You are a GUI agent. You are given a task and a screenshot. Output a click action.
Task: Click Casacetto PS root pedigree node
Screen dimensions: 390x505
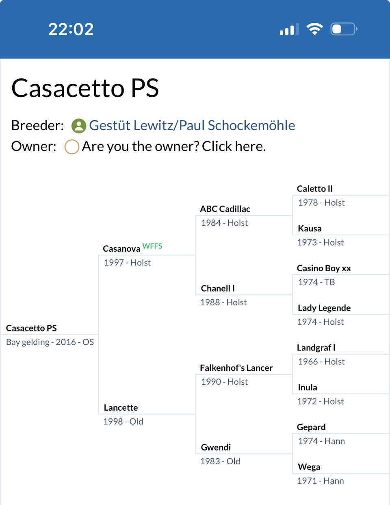pyautogui.click(x=31, y=328)
